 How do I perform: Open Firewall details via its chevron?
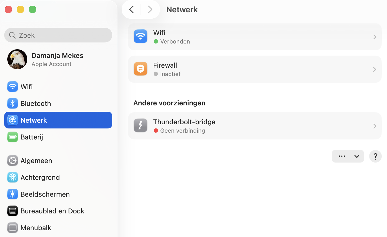(x=374, y=69)
